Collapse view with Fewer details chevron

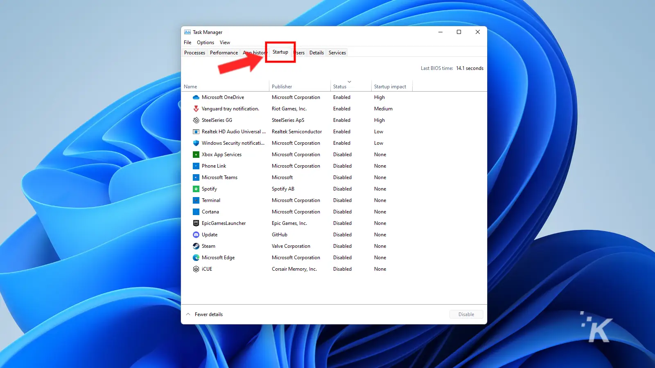pos(188,314)
